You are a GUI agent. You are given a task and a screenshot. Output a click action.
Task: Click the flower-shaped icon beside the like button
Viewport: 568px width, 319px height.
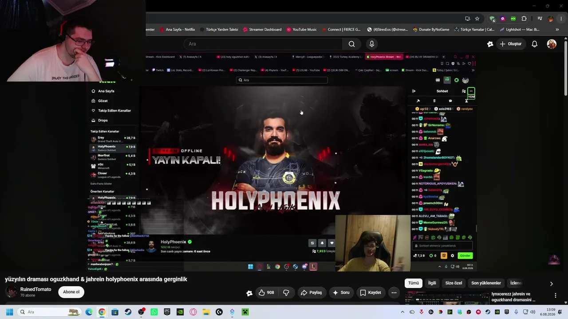249,293
